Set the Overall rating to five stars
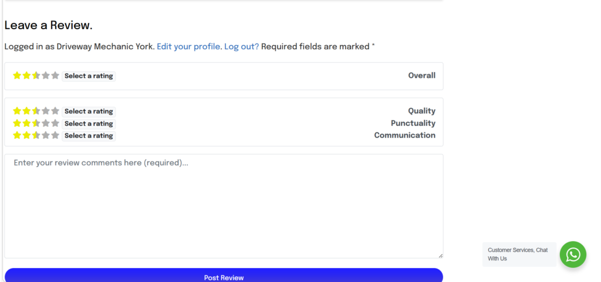This screenshot has height=282, width=601. [55, 75]
